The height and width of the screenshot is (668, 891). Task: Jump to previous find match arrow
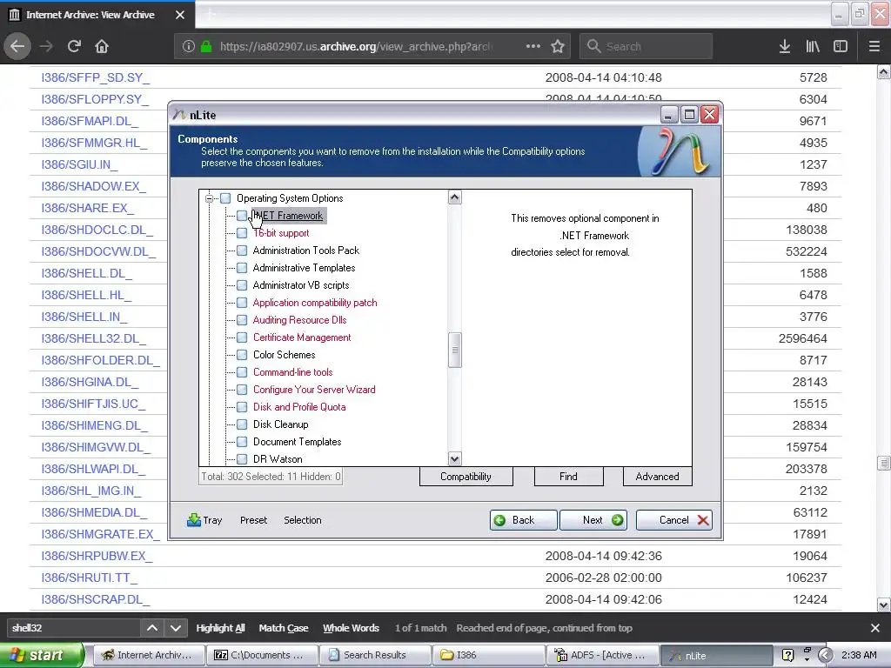152,628
